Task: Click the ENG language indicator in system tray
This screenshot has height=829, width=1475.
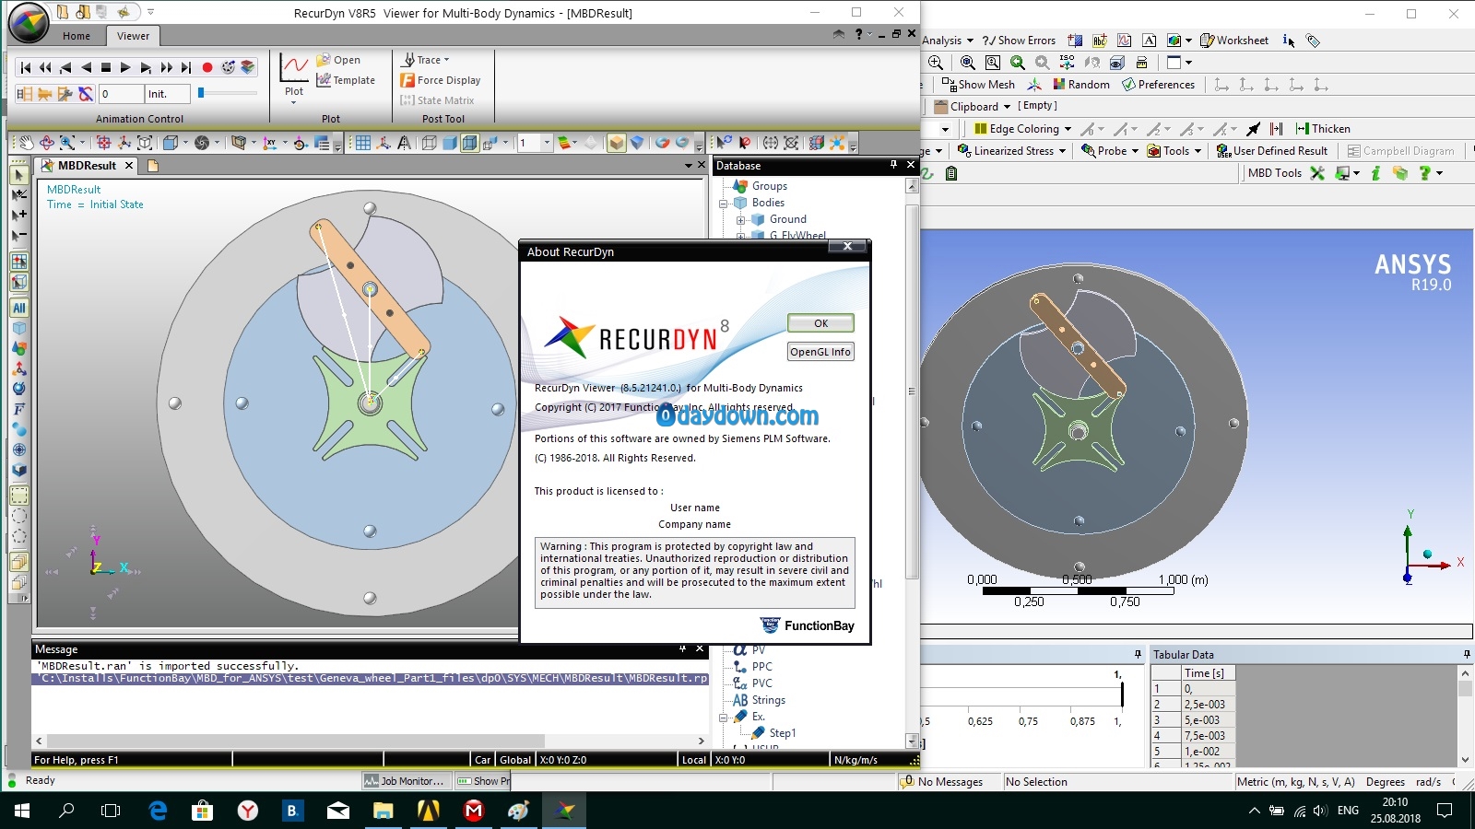Action: pos(1348,811)
